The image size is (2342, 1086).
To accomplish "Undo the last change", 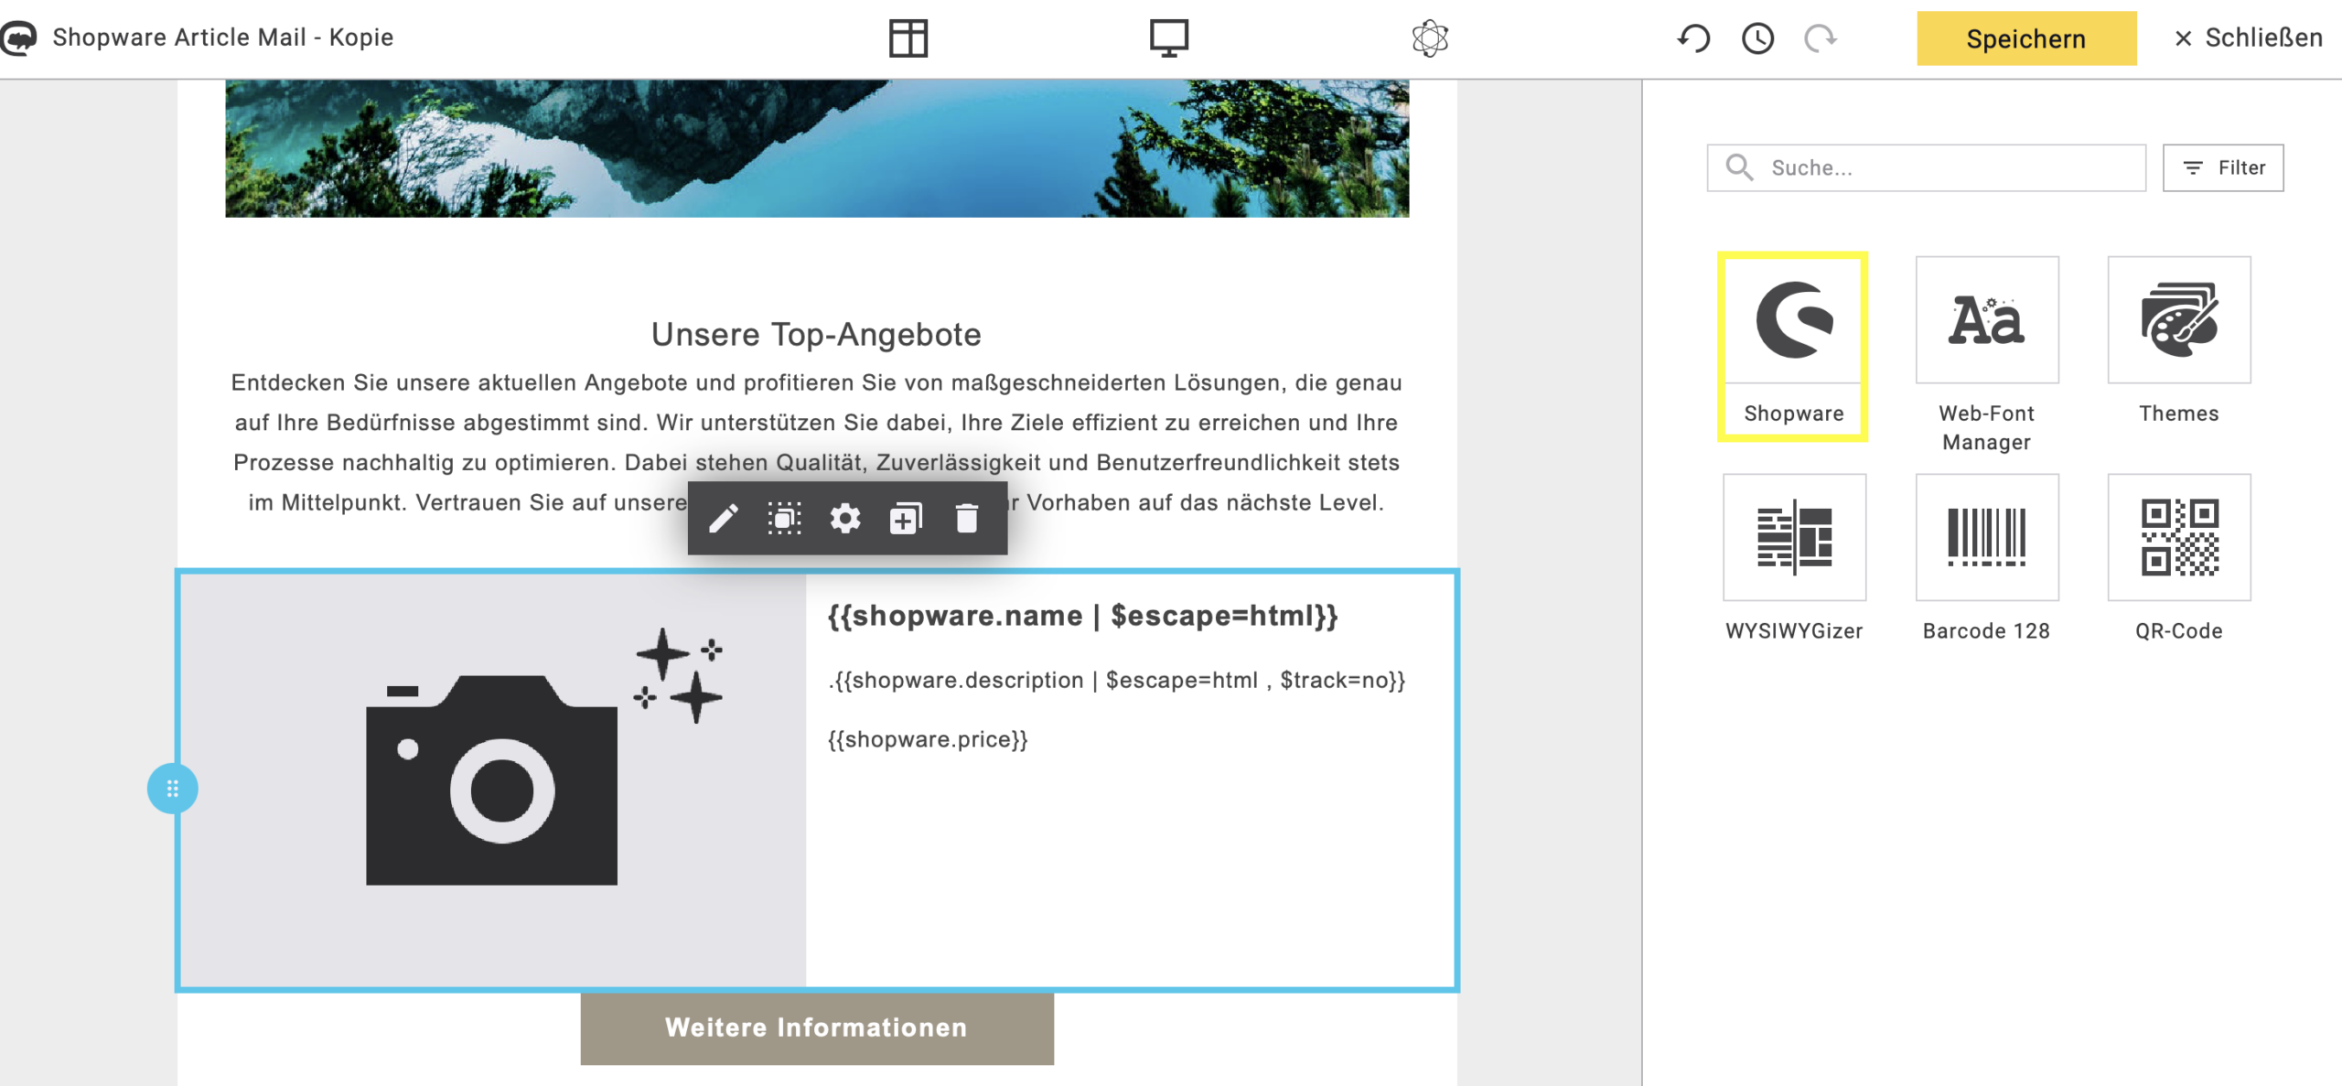I will pyautogui.click(x=1693, y=38).
